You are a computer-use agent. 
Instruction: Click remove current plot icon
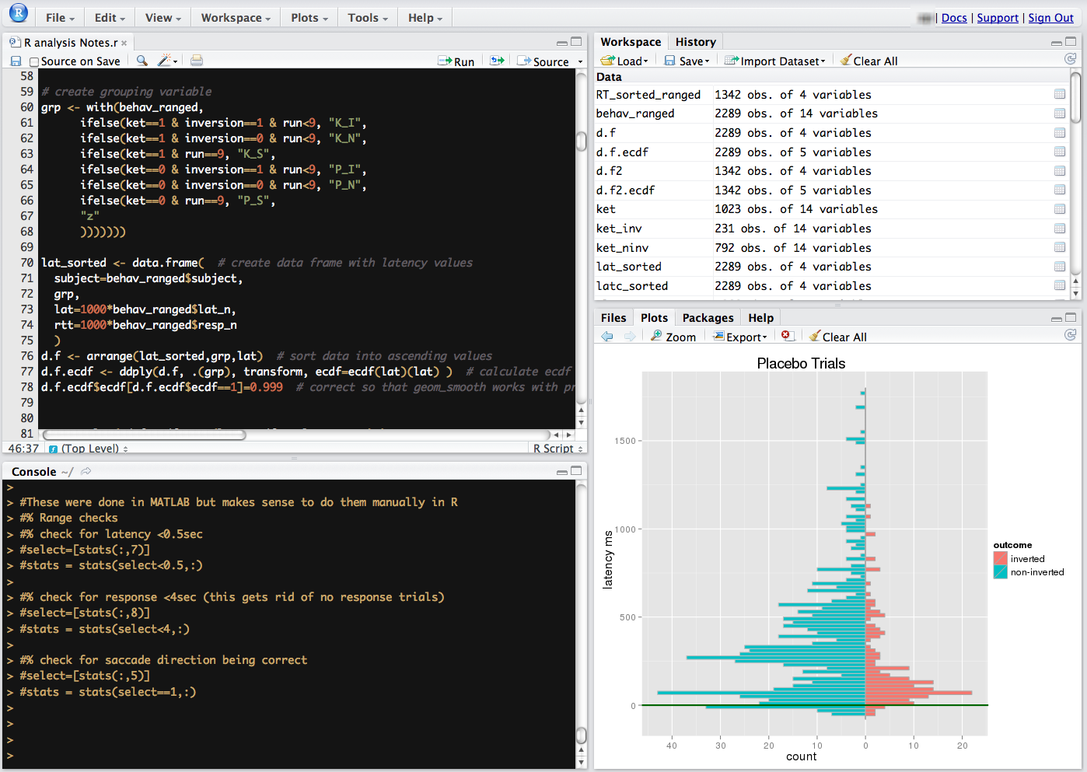coord(788,336)
